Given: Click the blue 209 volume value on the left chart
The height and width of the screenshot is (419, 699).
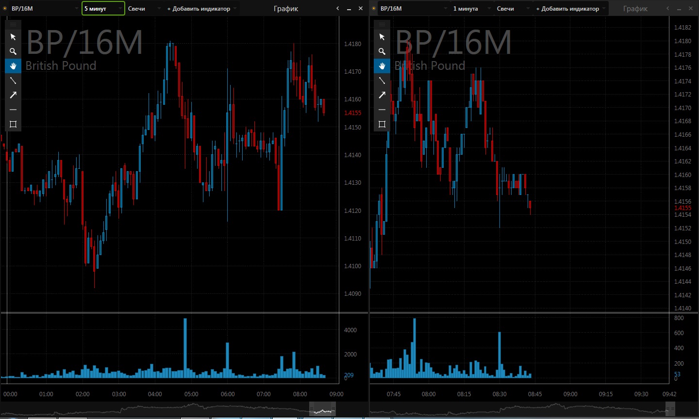Looking at the screenshot, I should (x=349, y=375).
